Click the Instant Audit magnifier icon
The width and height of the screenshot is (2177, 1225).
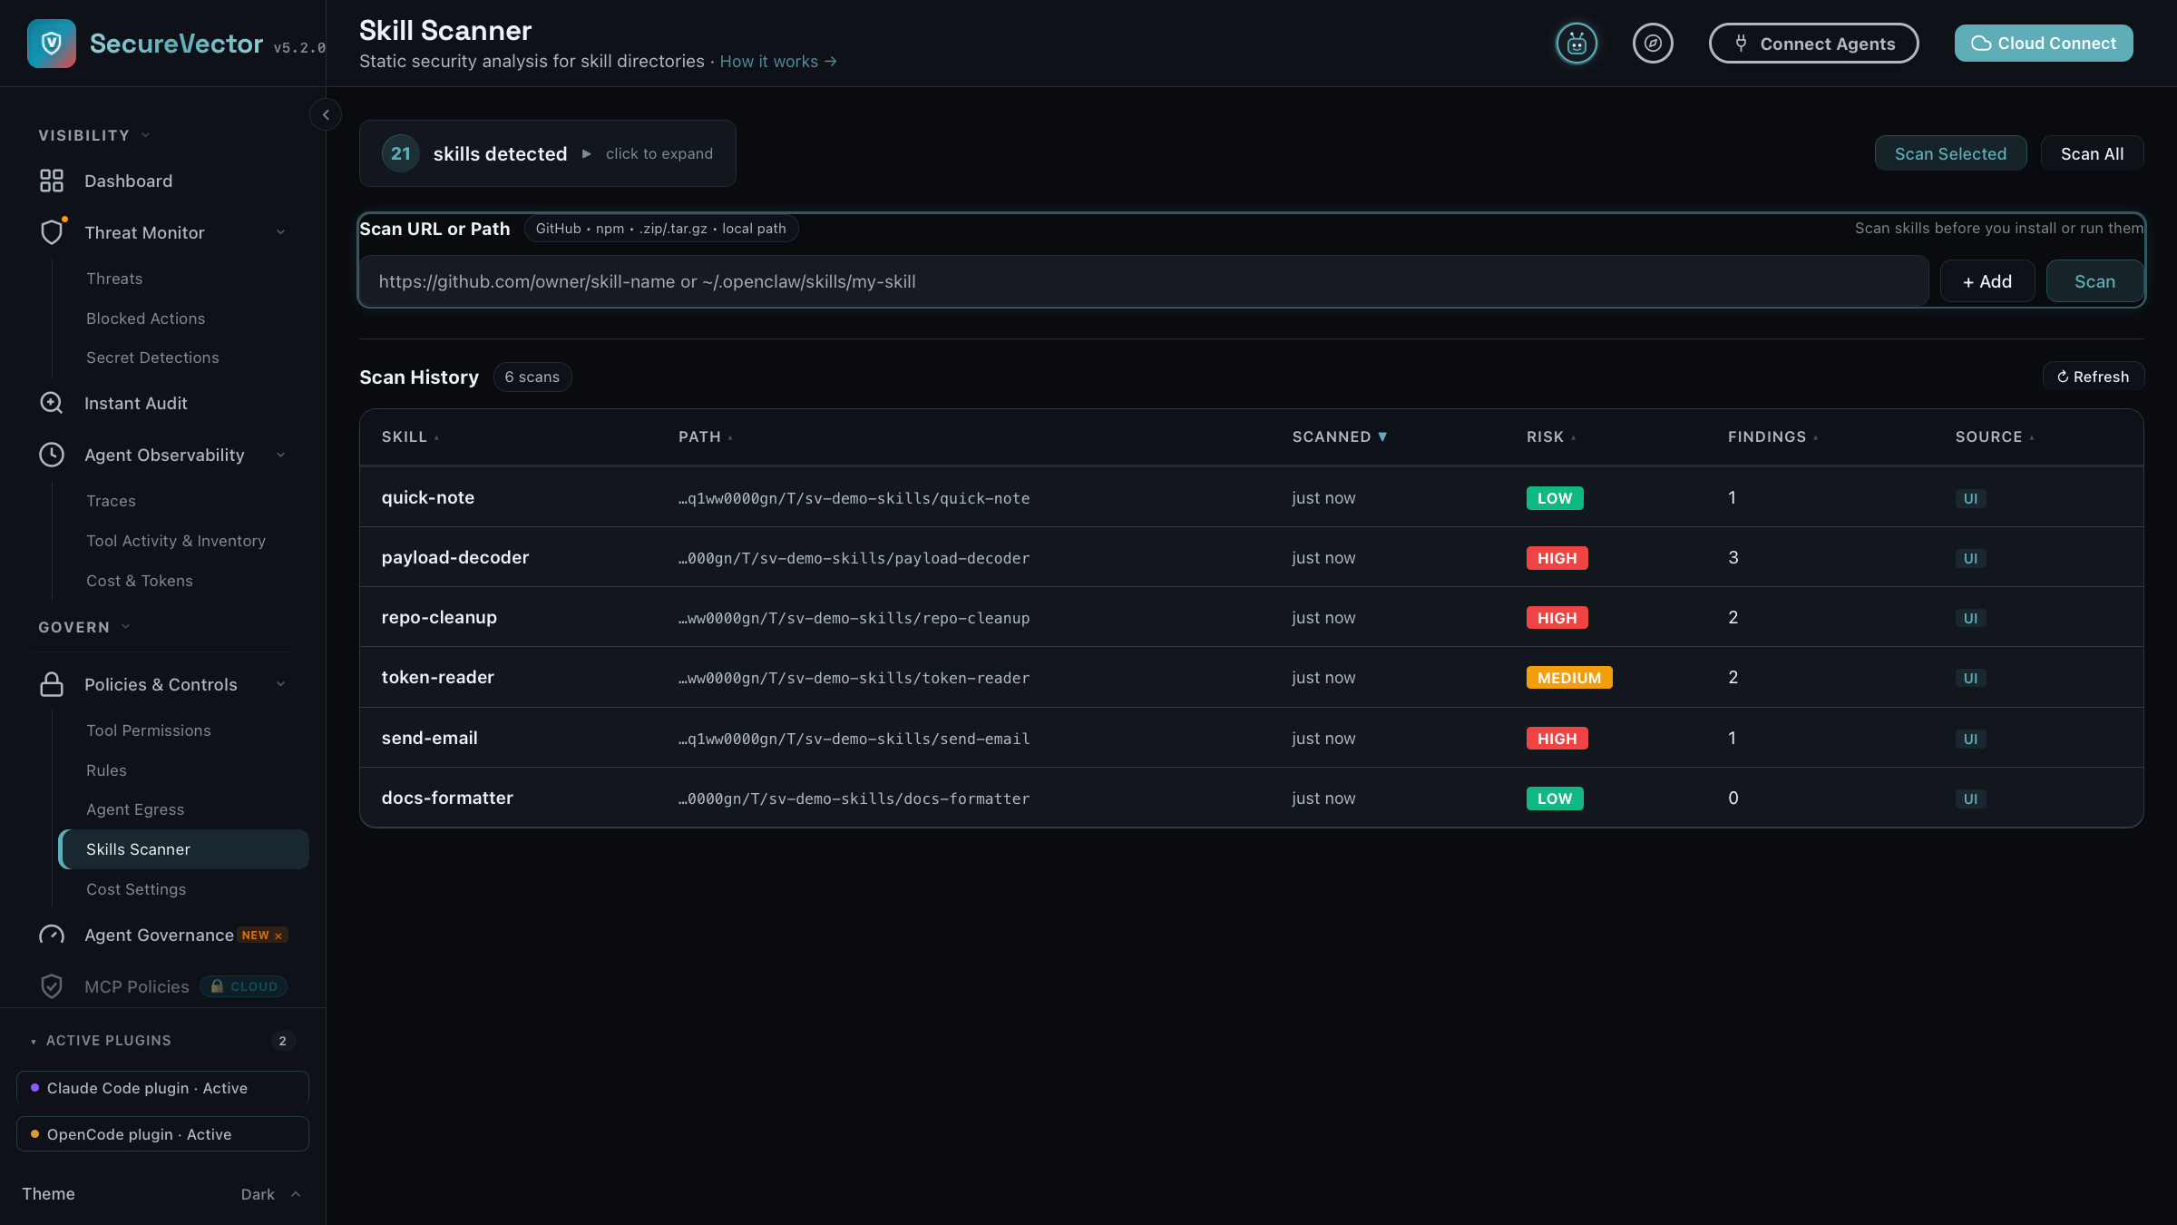(x=52, y=403)
